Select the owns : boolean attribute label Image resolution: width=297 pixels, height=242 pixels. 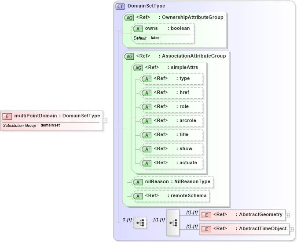click(168, 28)
